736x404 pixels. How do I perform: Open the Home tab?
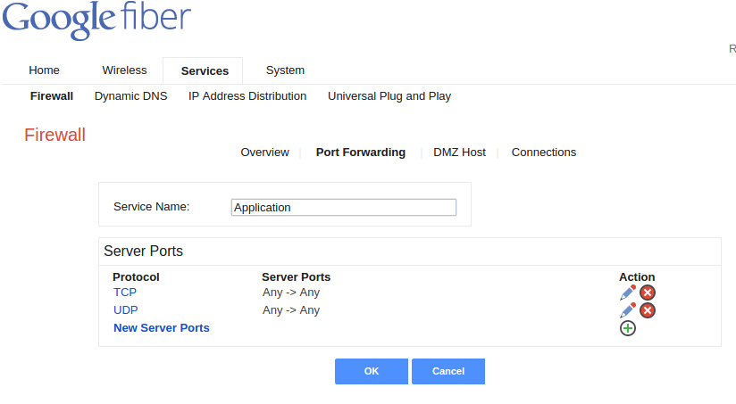(44, 70)
